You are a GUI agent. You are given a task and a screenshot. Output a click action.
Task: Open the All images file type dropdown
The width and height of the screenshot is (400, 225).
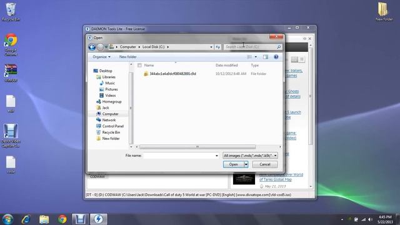coord(250,156)
